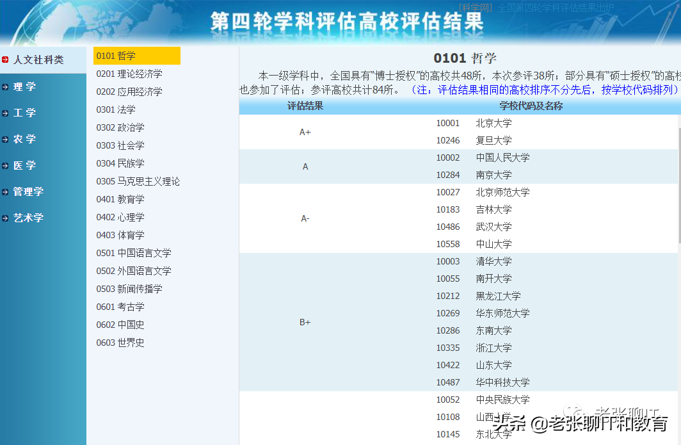This screenshot has height=445, width=681.
Task: Click the diamond icon beside 农学
Action: click(x=6, y=138)
